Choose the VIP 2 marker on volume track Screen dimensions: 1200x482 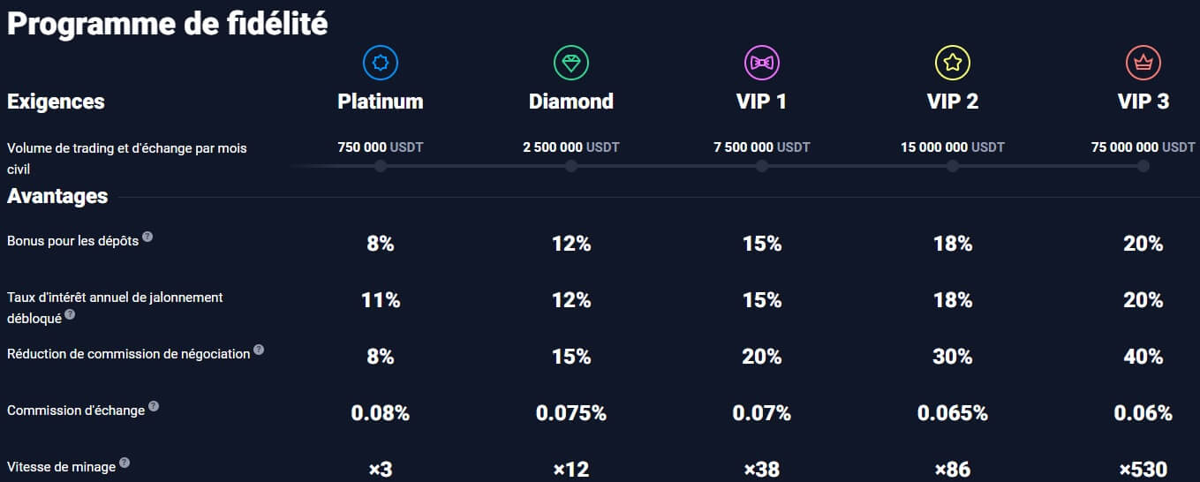953,166
